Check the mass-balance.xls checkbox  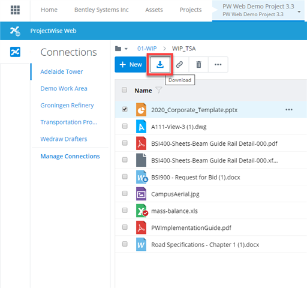pyautogui.click(x=125, y=210)
